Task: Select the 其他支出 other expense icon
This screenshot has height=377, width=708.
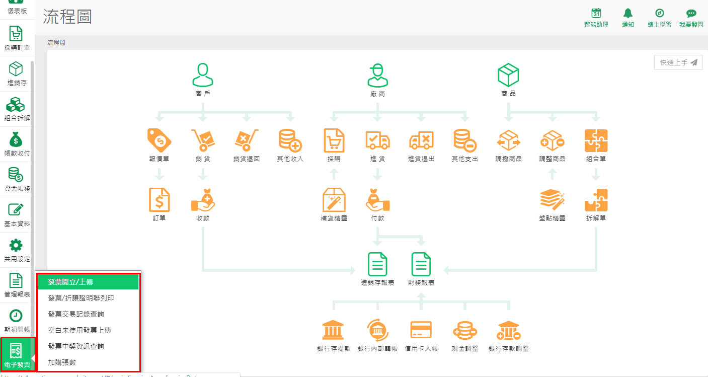Action: (x=465, y=140)
